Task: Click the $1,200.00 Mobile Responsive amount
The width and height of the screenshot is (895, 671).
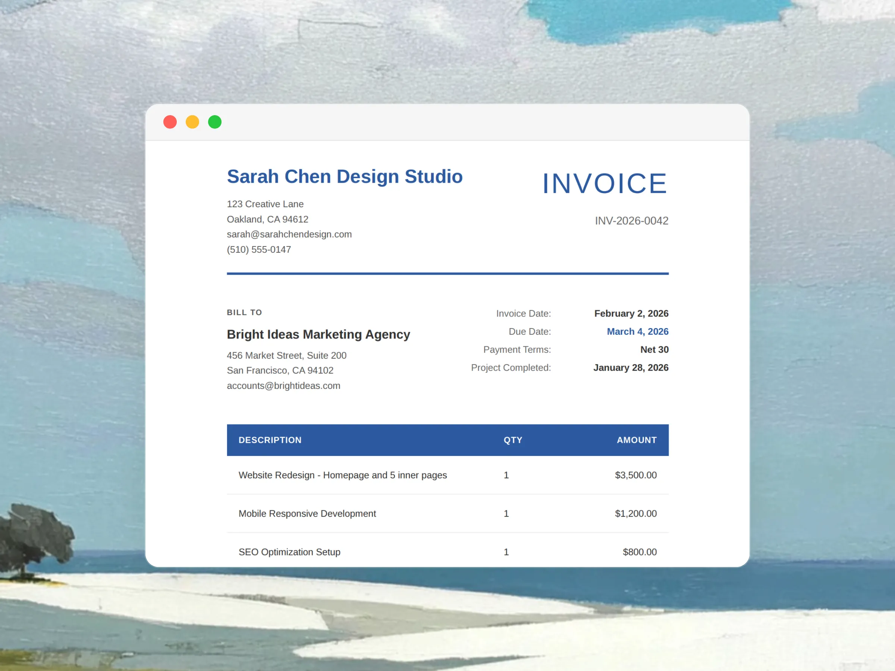Action: coord(635,514)
